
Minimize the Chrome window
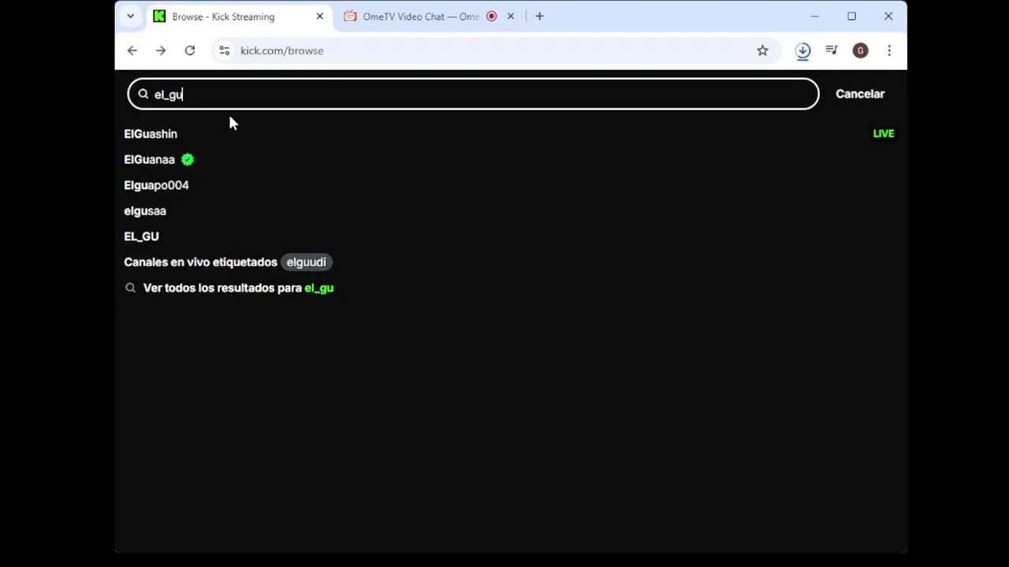815,17
